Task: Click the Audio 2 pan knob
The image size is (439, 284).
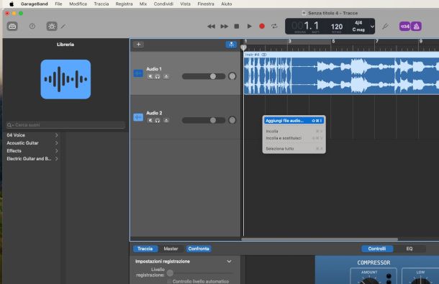Action: point(232,120)
